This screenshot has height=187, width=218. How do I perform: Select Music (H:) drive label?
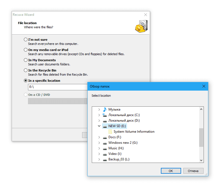tap(116, 148)
